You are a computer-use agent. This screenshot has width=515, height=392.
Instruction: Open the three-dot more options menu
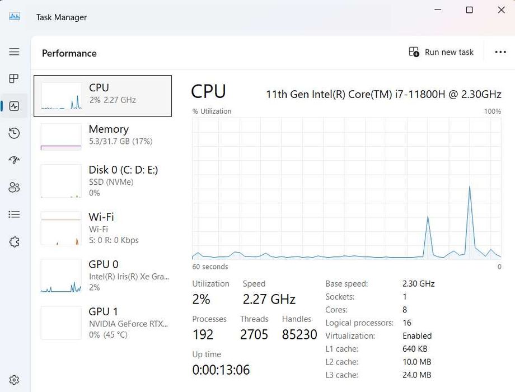click(x=500, y=52)
